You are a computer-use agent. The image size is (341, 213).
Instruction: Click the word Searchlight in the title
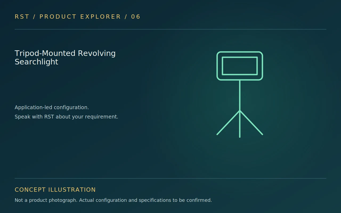pos(36,62)
